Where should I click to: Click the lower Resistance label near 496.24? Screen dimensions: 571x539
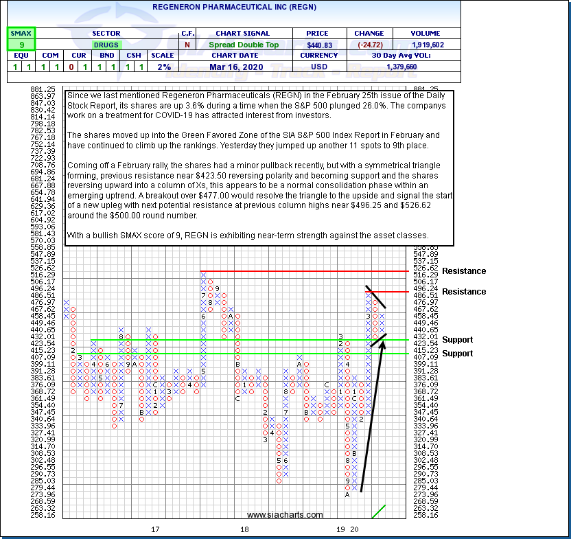pos(464,292)
